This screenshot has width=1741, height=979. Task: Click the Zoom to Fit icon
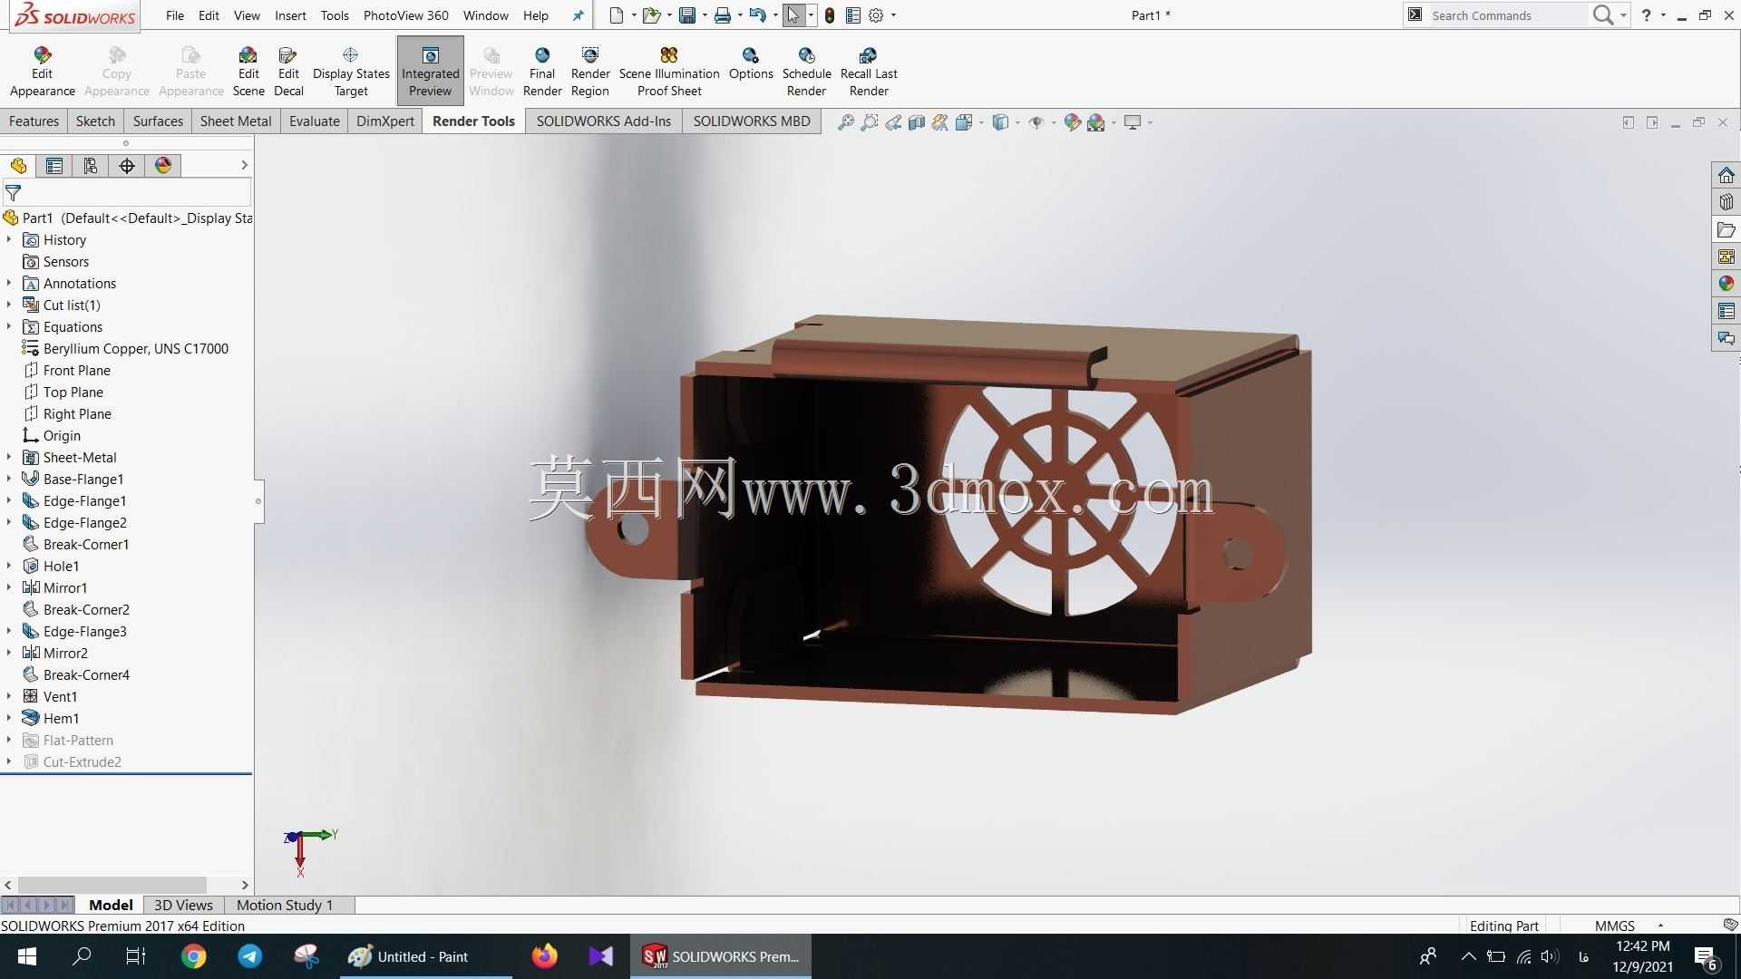pyautogui.click(x=846, y=122)
